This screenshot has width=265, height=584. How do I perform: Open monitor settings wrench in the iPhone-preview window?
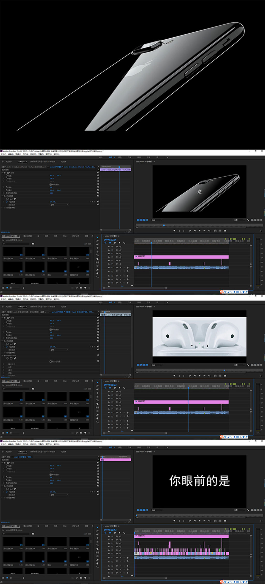[248, 220]
